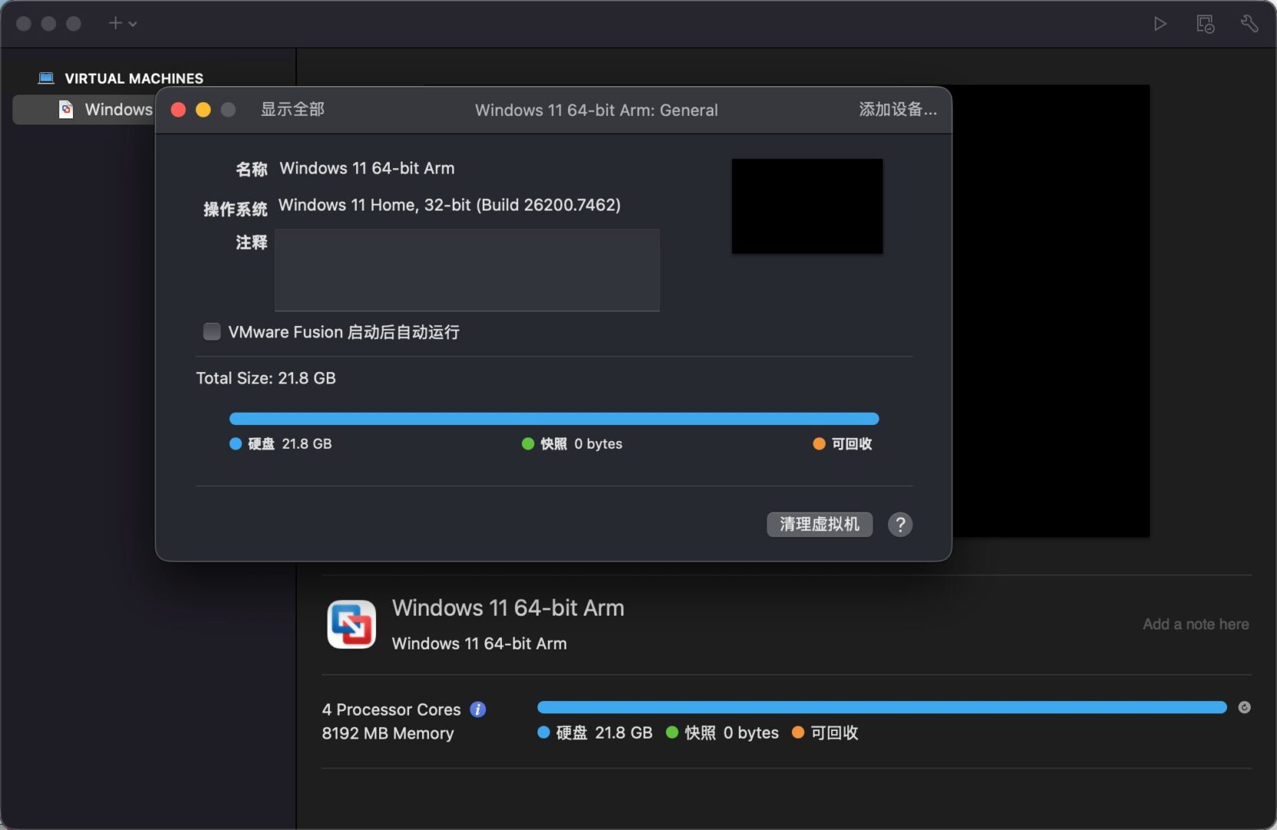Click the Play button to start VM
Screen dimensions: 1277x830
tap(1159, 24)
